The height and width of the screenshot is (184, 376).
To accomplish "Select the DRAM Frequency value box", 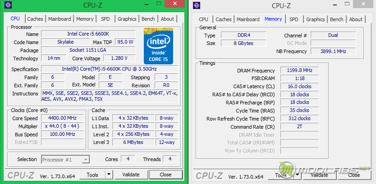I will [x=299, y=71].
